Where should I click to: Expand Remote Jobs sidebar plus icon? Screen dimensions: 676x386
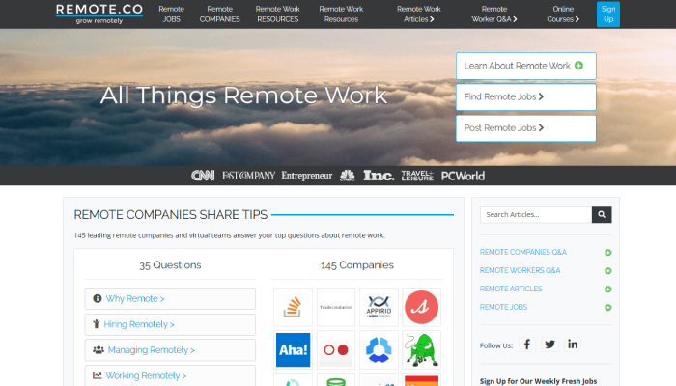tap(607, 308)
